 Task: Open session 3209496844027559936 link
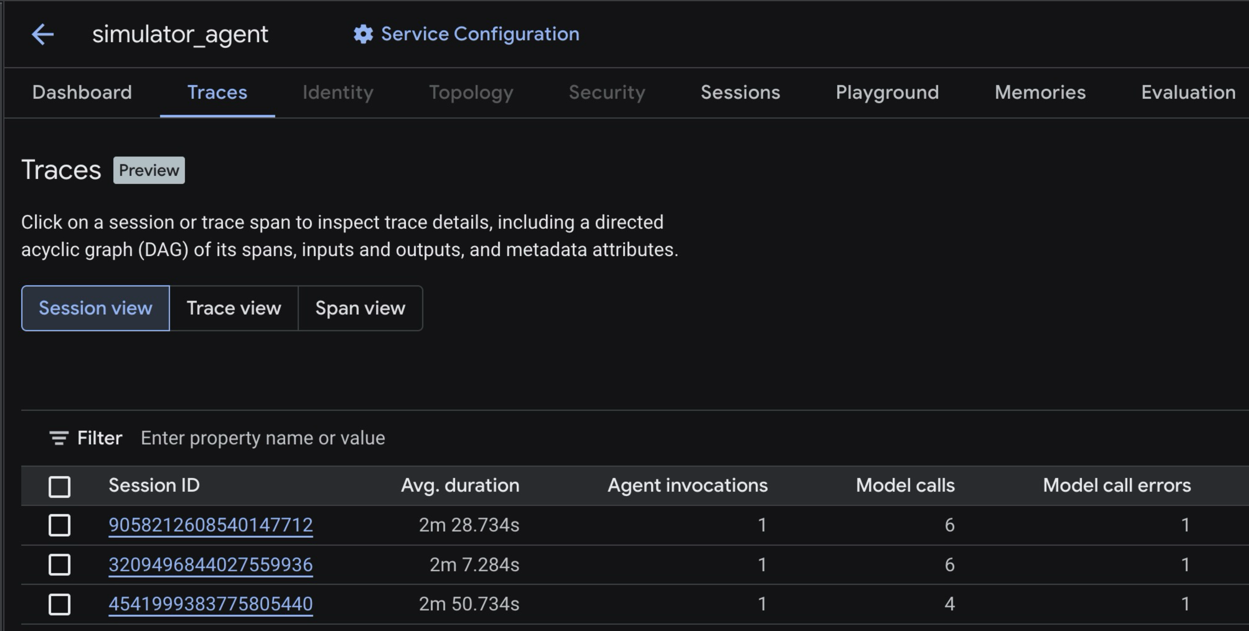pyautogui.click(x=210, y=565)
